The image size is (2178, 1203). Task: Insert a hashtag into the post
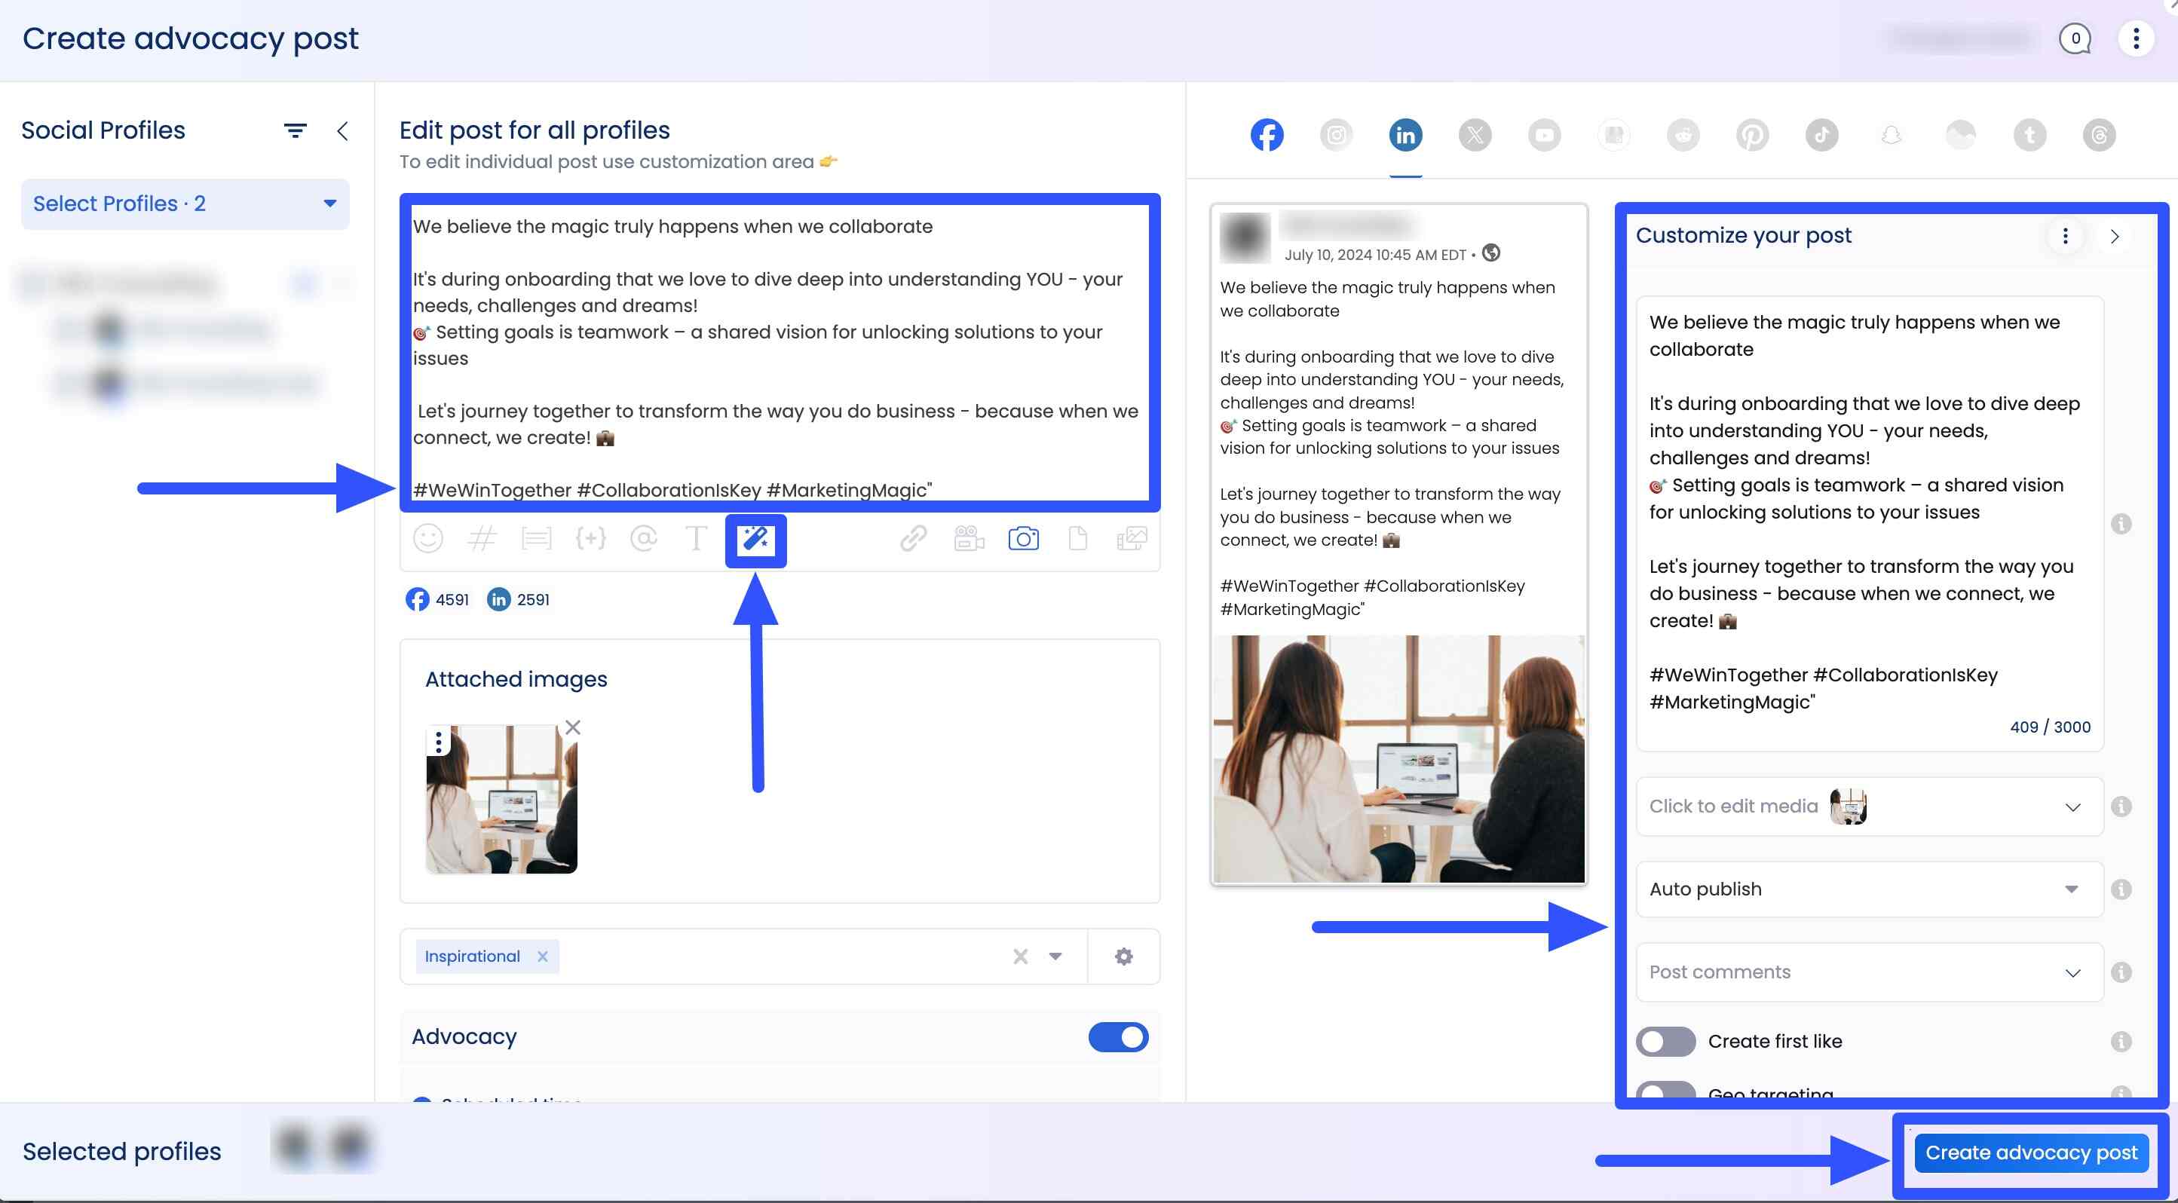tap(482, 538)
